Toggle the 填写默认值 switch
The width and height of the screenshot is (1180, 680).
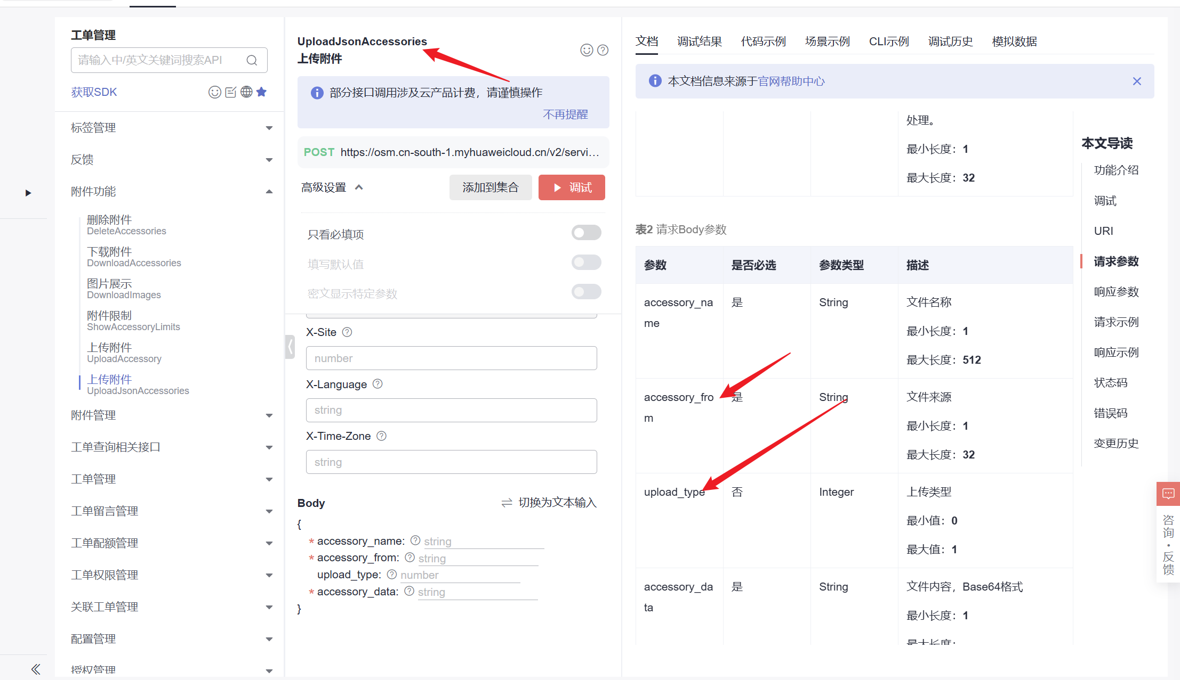click(587, 262)
